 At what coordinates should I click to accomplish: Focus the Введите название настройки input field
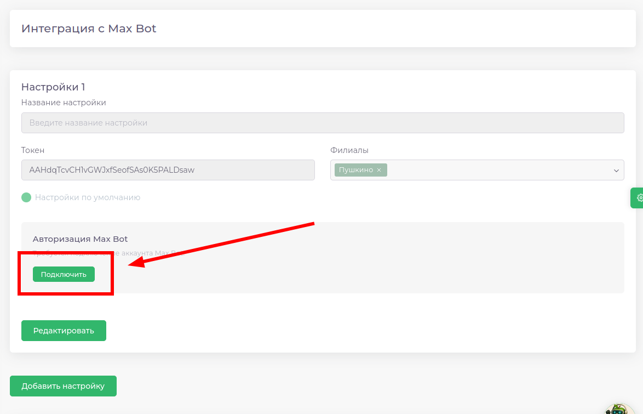tap(322, 123)
